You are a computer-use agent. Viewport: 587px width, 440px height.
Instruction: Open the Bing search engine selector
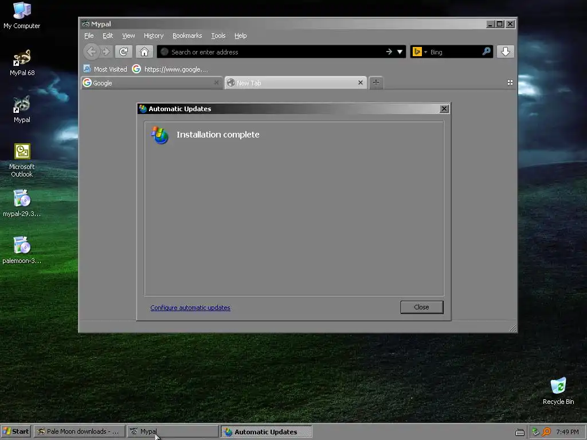[x=420, y=52]
